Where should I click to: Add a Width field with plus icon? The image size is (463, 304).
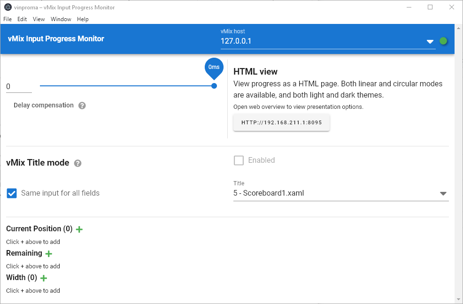tap(44, 278)
